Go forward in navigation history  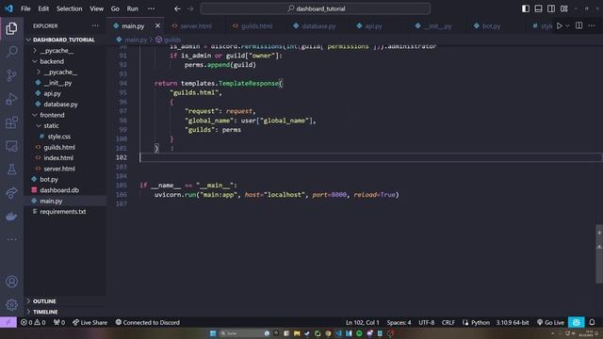point(190,8)
